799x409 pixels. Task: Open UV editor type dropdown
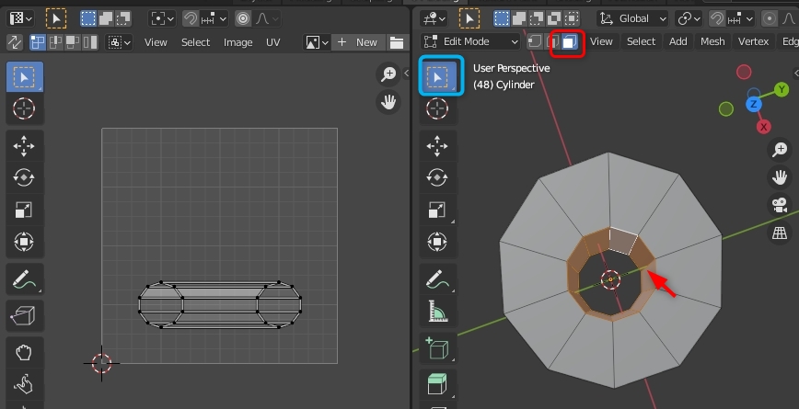(21, 18)
